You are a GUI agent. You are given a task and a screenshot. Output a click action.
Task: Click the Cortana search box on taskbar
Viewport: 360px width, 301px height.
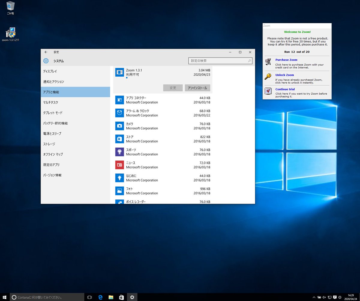pyautogui.click(x=47, y=297)
